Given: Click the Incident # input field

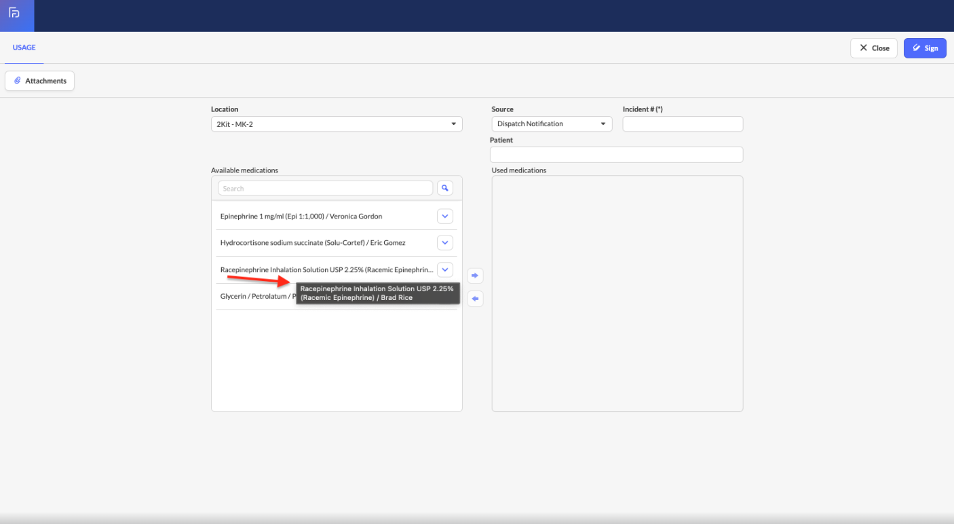Looking at the screenshot, I should 682,124.
